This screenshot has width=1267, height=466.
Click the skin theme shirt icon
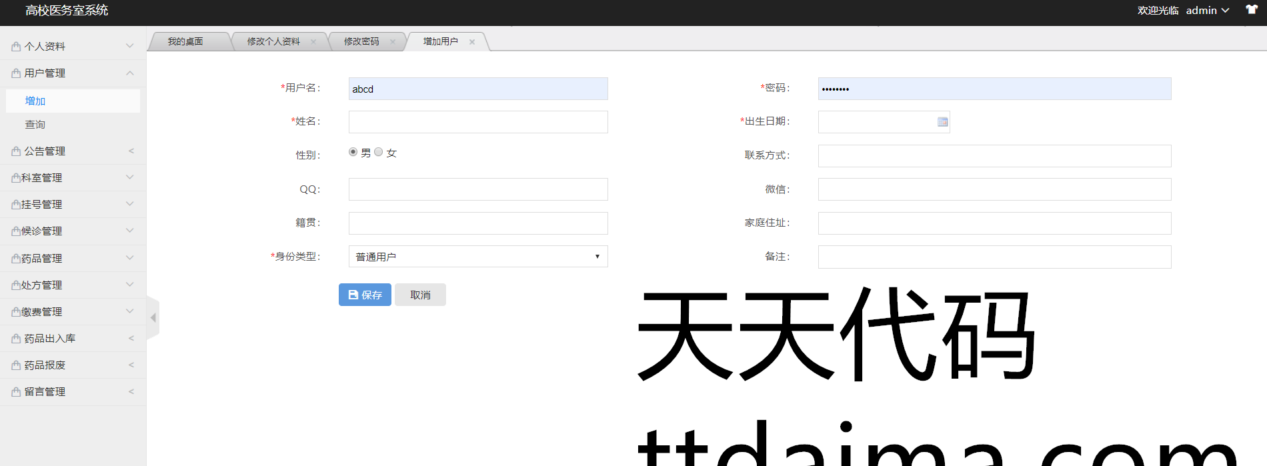click(x=1251, y=10)
